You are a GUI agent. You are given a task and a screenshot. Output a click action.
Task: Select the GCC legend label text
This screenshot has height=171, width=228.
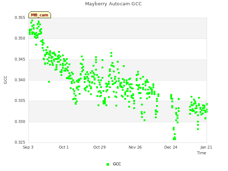[x=117, y=164]
